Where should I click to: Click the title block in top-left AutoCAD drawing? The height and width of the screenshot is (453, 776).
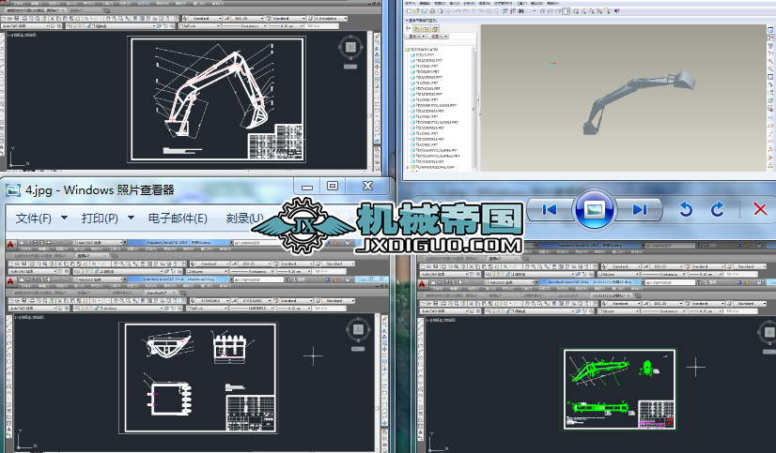pyautogui.click(x=274, y=142)
